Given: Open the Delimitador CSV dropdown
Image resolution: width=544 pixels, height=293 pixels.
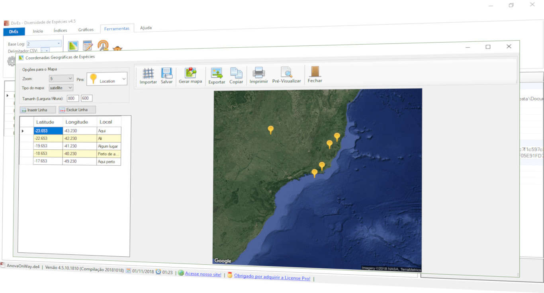Looking at the screenshot, I should pos(45,51).
